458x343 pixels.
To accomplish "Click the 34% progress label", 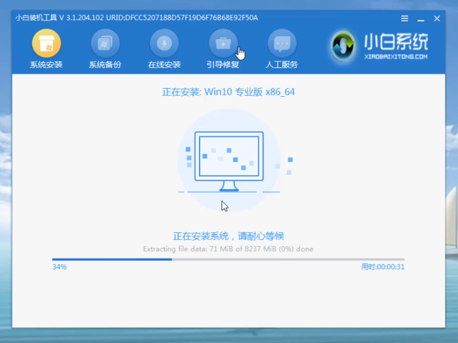I will [x=58, y=267].
